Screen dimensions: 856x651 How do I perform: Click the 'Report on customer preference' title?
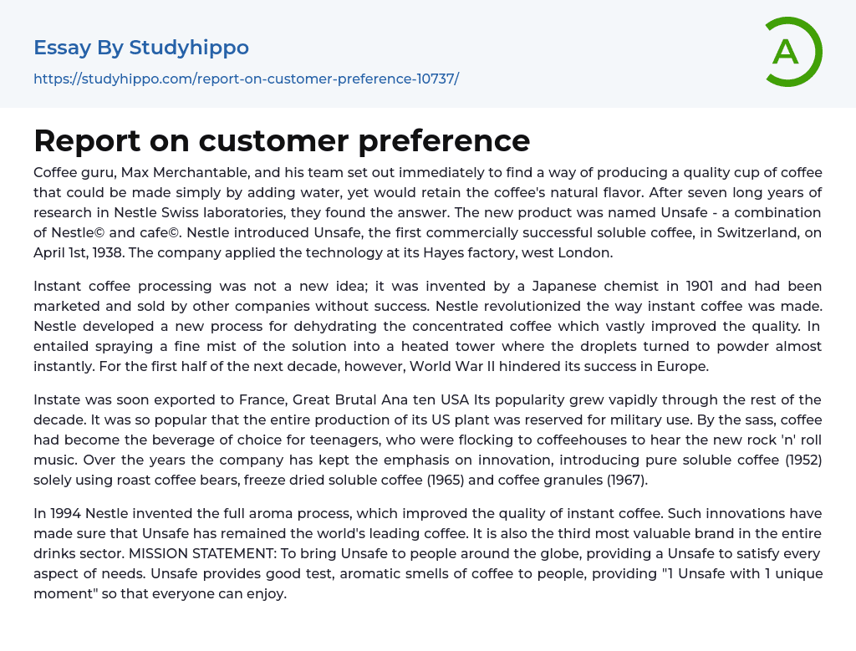tap(282, 140)
